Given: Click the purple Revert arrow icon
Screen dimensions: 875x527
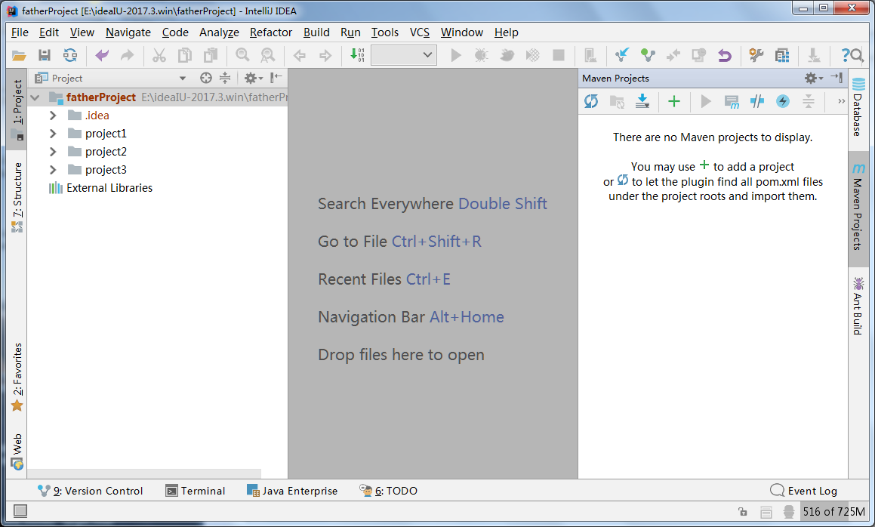Looking at the screenshot, I should (724, 55).
